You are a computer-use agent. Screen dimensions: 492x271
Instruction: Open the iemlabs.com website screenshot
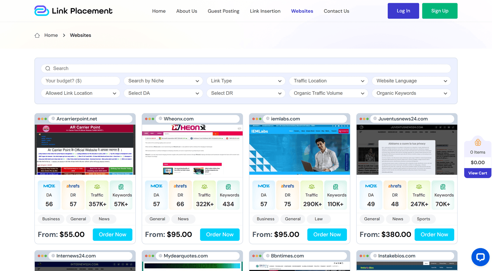click(x=299, y=150)
